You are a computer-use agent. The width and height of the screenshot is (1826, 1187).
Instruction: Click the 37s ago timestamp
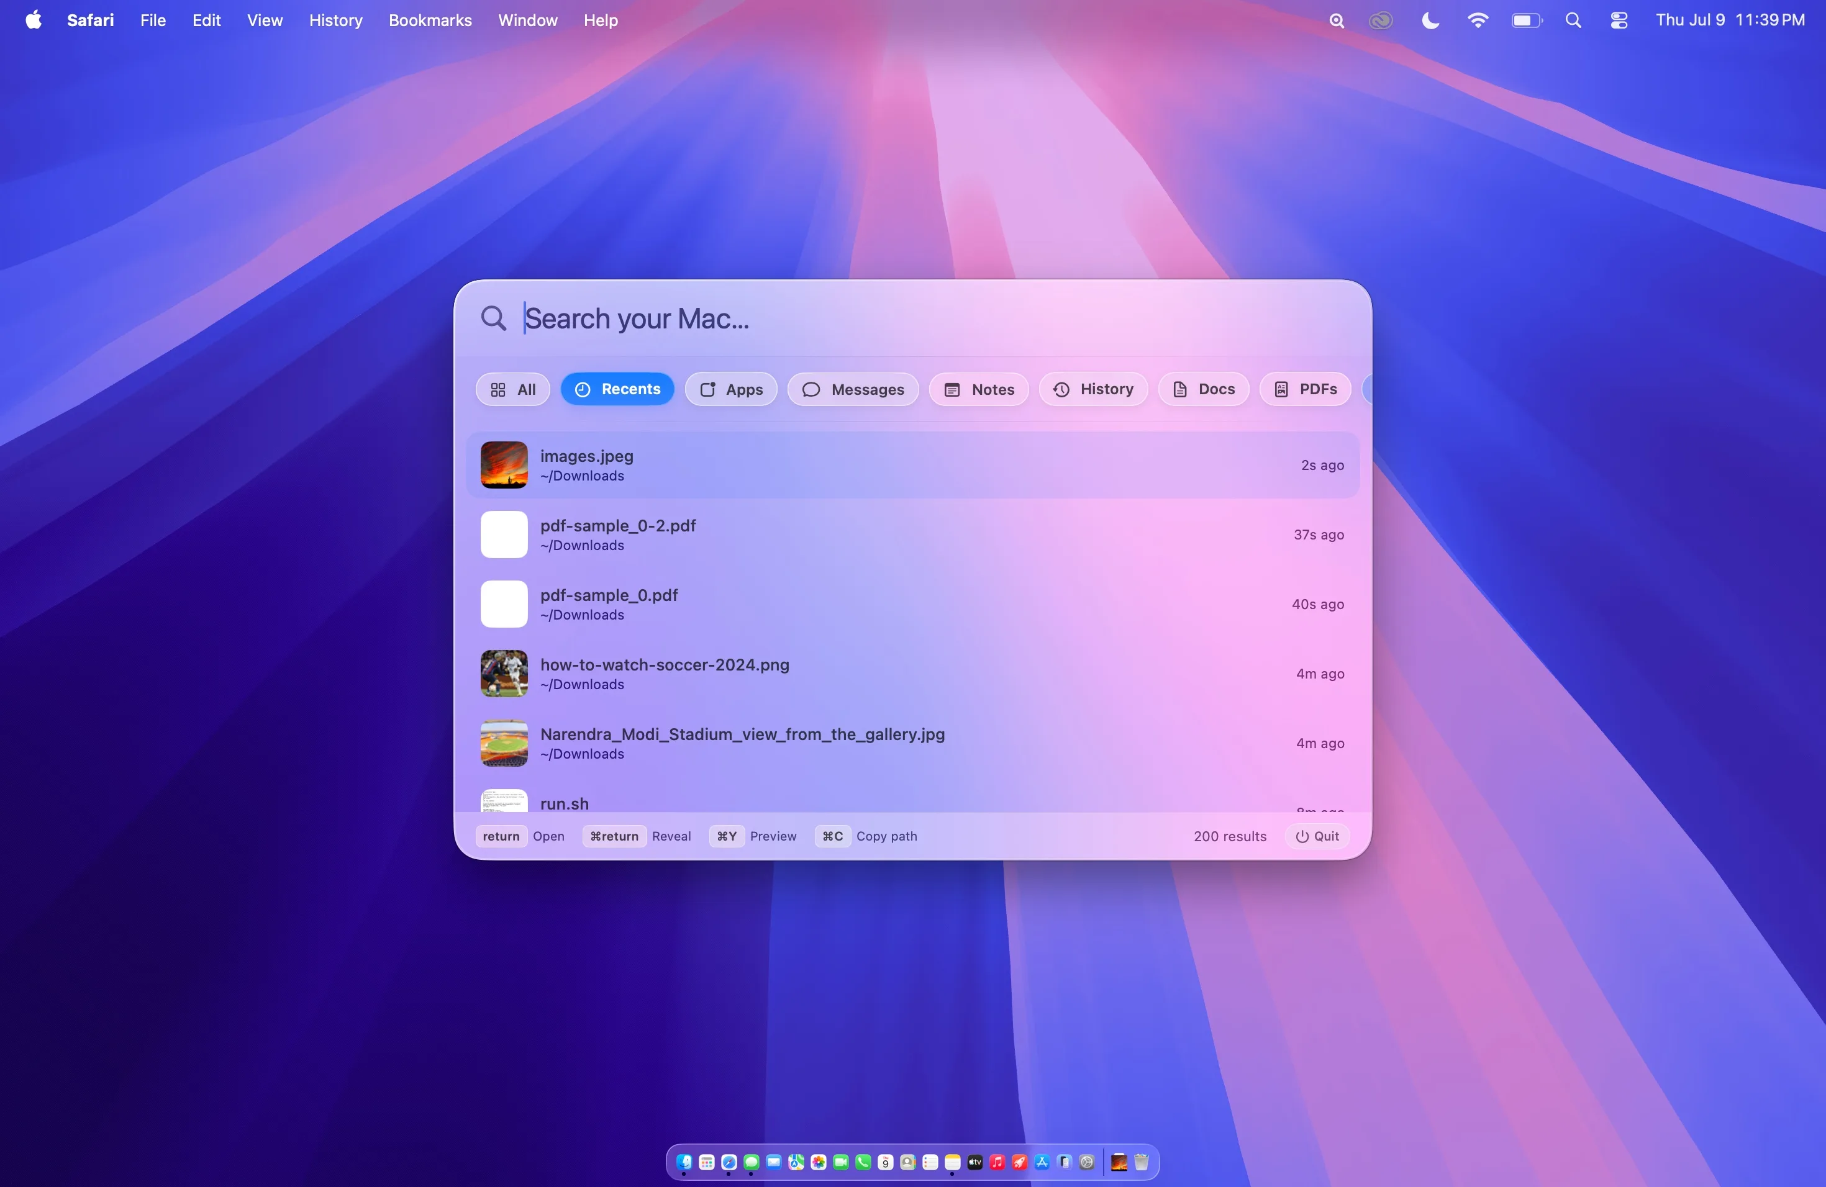[1319, 535]
